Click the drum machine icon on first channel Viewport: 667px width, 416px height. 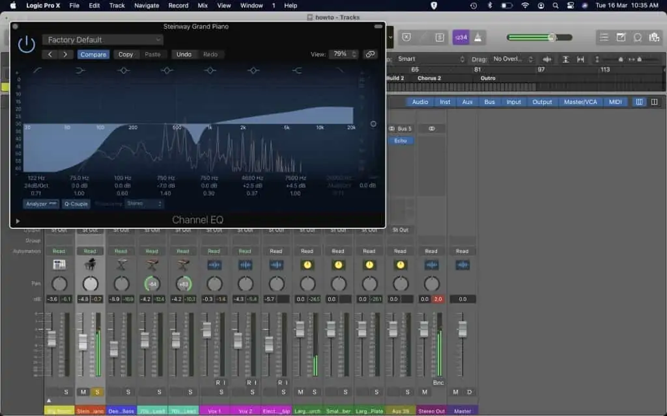tap(59, 265)
